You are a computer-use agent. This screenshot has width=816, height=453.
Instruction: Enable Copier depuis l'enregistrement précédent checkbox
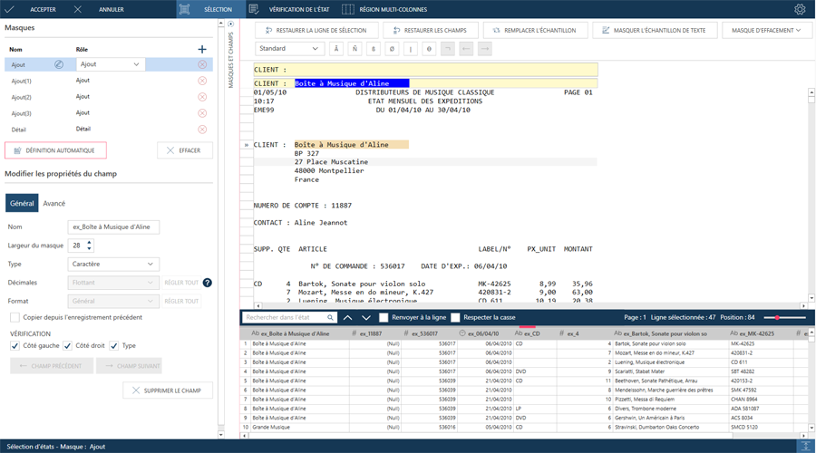15,318
